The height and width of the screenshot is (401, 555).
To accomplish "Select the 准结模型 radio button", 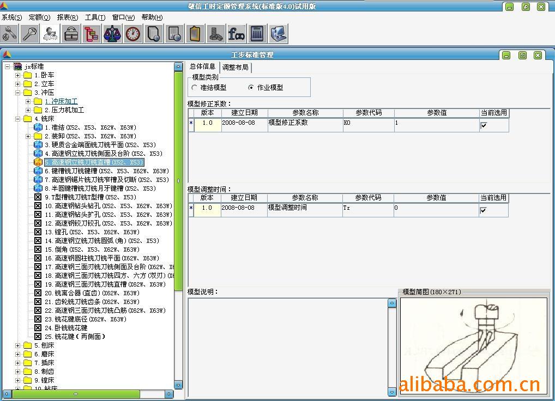I will click(x=194, y=87).
